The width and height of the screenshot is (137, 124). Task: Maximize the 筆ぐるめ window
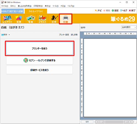coord(127,2)
